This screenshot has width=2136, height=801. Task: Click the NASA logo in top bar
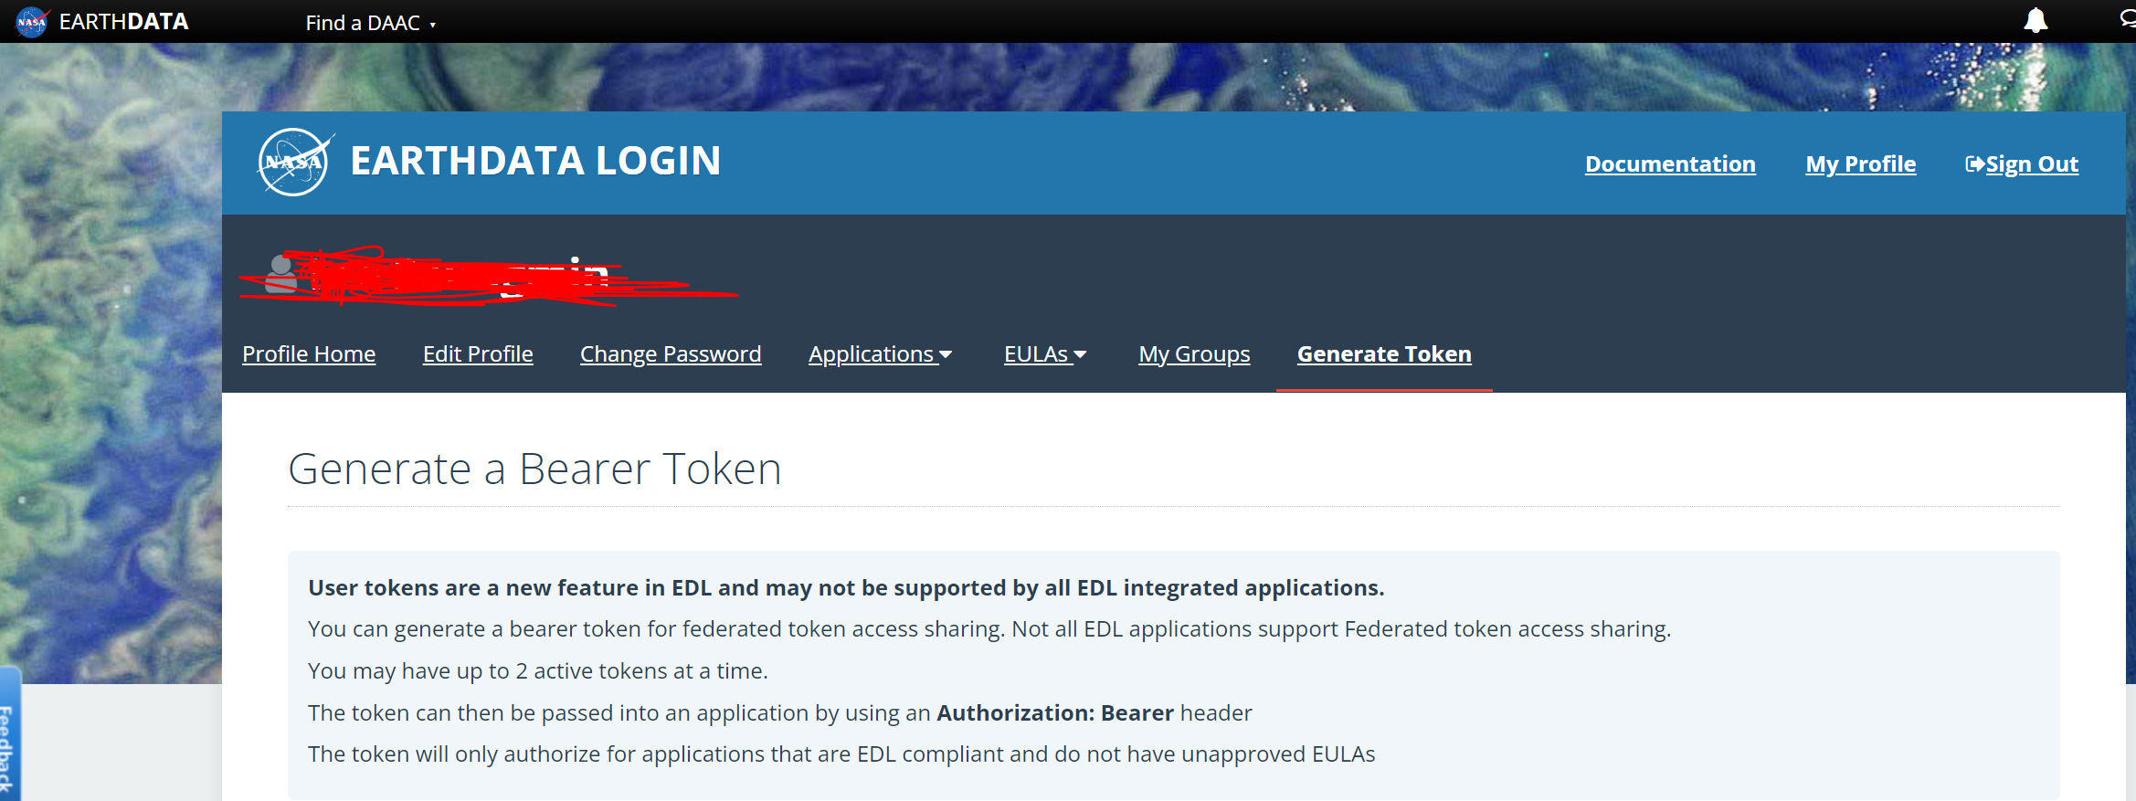coord(32,21)
